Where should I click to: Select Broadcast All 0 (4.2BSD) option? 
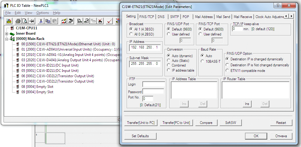[131, 34]
